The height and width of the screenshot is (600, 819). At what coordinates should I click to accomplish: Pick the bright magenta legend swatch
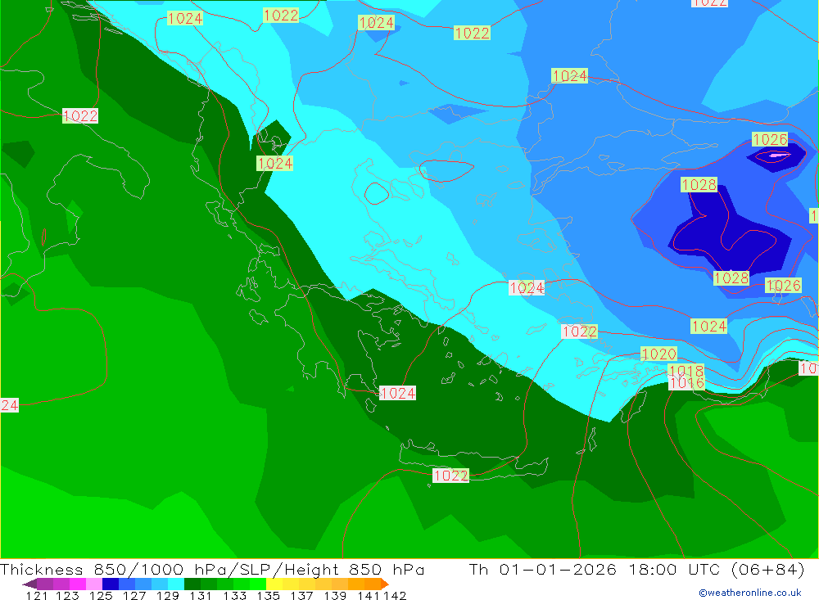pos(77,584)
